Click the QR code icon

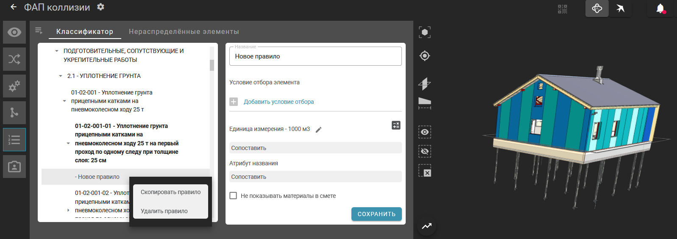563,9
